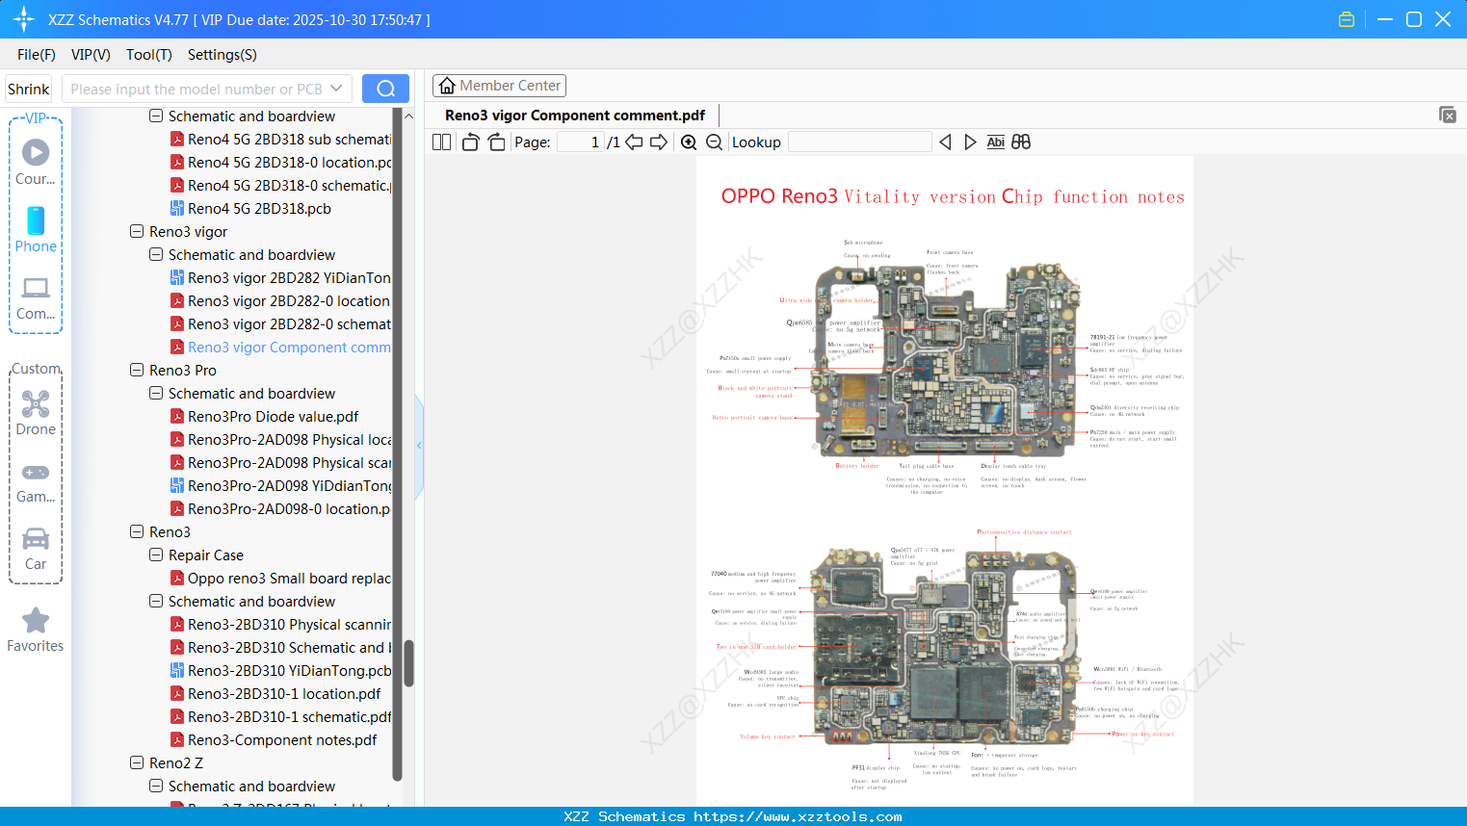Click the zoom out magnifier icon
The width and height of the screenshot is (1467, 826).
coord(714,142)
